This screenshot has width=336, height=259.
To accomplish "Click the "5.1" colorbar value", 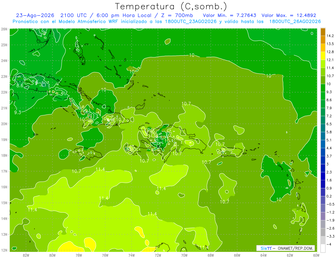I will pos(329,140).
